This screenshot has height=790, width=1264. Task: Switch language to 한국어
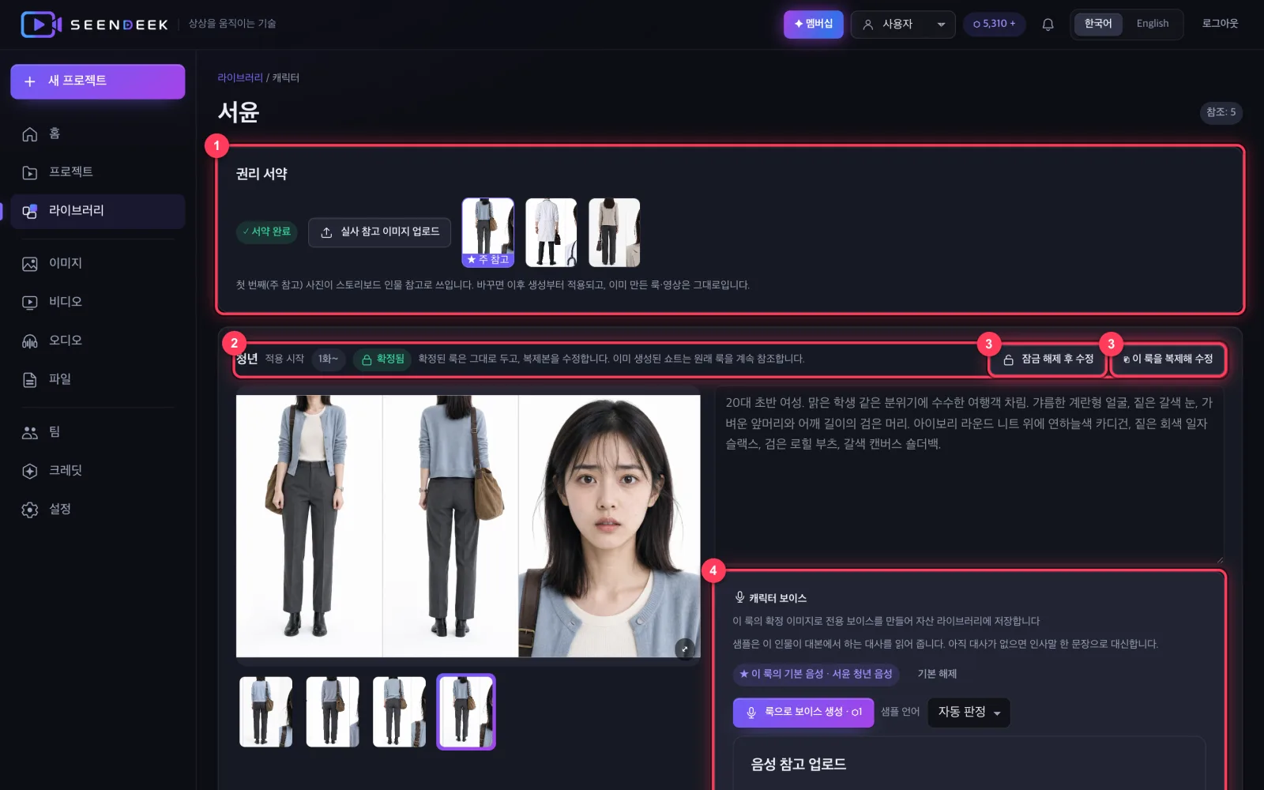[1098, 24]
